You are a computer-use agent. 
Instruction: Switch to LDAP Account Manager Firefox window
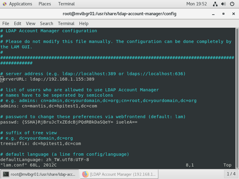click(119, 174)
